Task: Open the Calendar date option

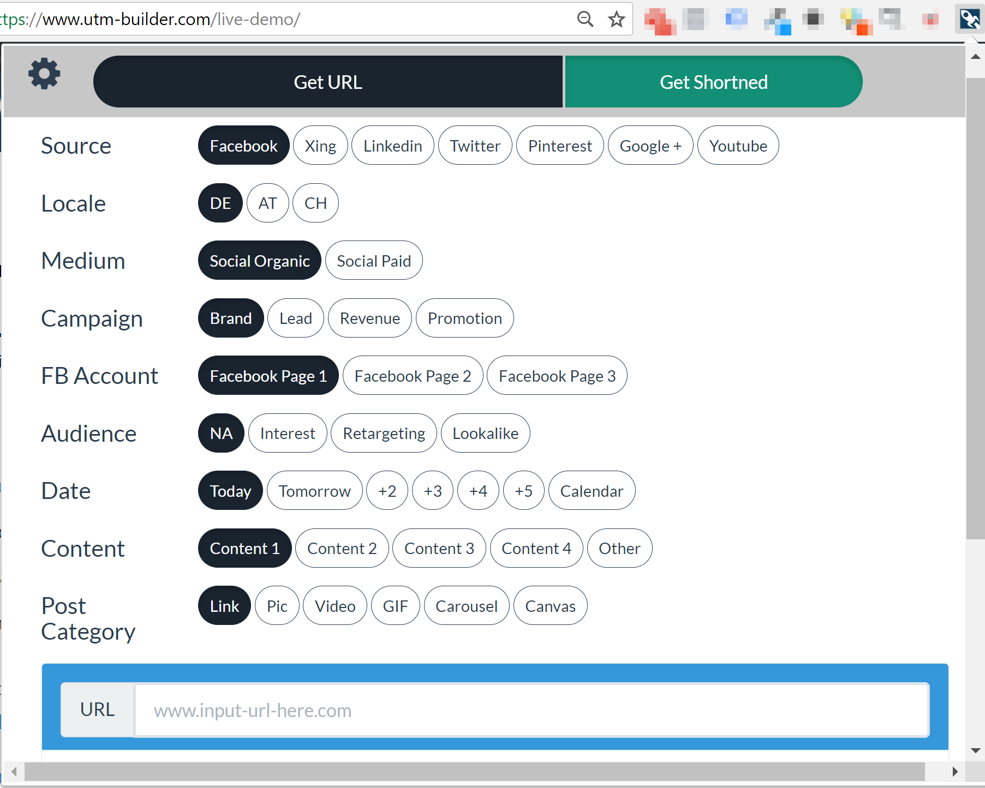Action: coord(592,490)
